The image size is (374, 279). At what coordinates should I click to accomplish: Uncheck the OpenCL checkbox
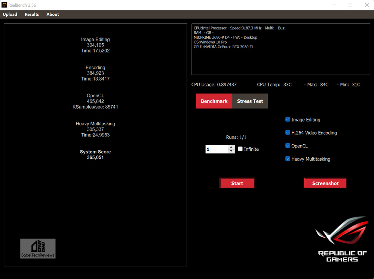288,145
